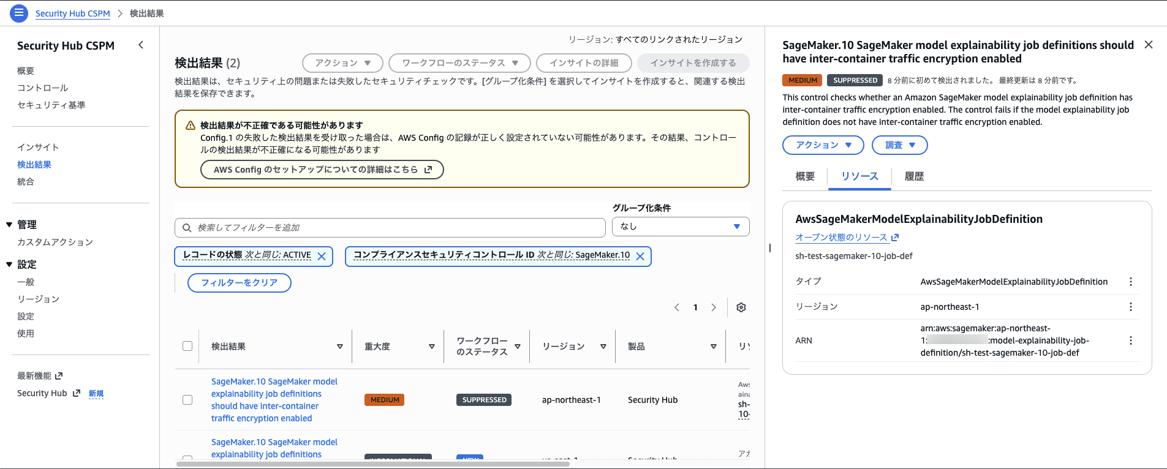The image size is (1167, 469).
Task: Click the SUPPRESSED badge in the first row
Action: pyautogui.click(x=485, y=400)
